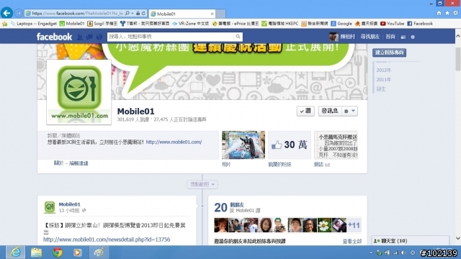Click into the Facebook search field
Screen dimensions: 461x259
(x=171, y=37)
